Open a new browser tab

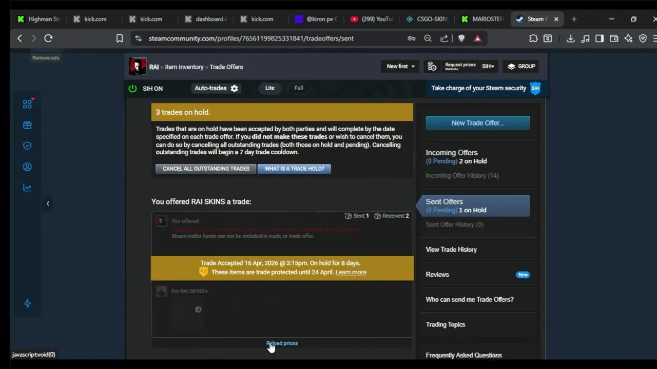574,19
